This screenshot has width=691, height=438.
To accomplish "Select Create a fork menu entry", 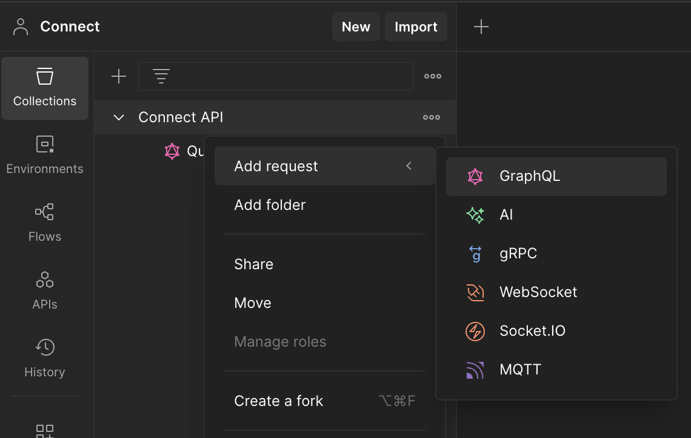I will (x=325, y=400).
